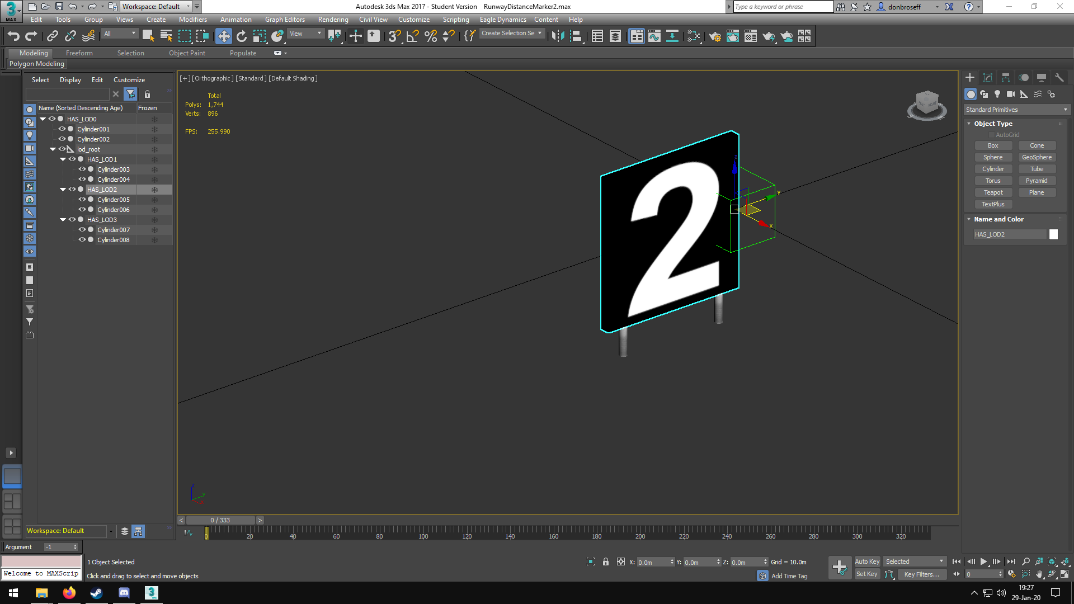Open the Standard Primitives dropdown
Screen dimensions: 1074x604
tap(1016, 110)
